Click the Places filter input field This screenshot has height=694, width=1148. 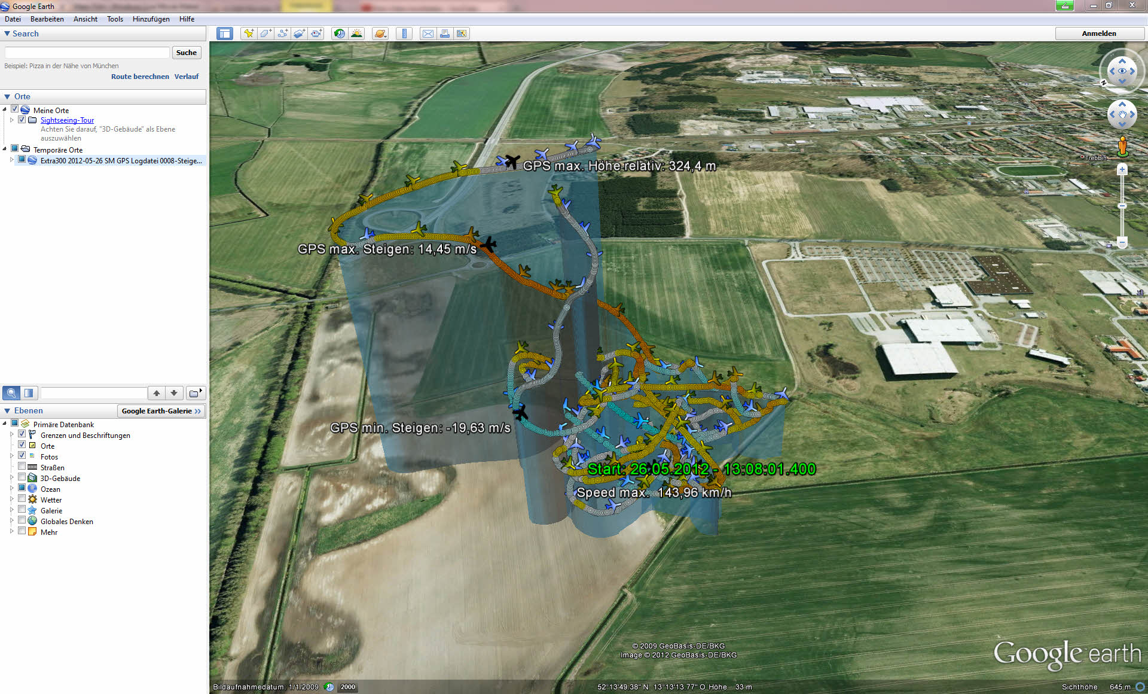tap(94, 393)
